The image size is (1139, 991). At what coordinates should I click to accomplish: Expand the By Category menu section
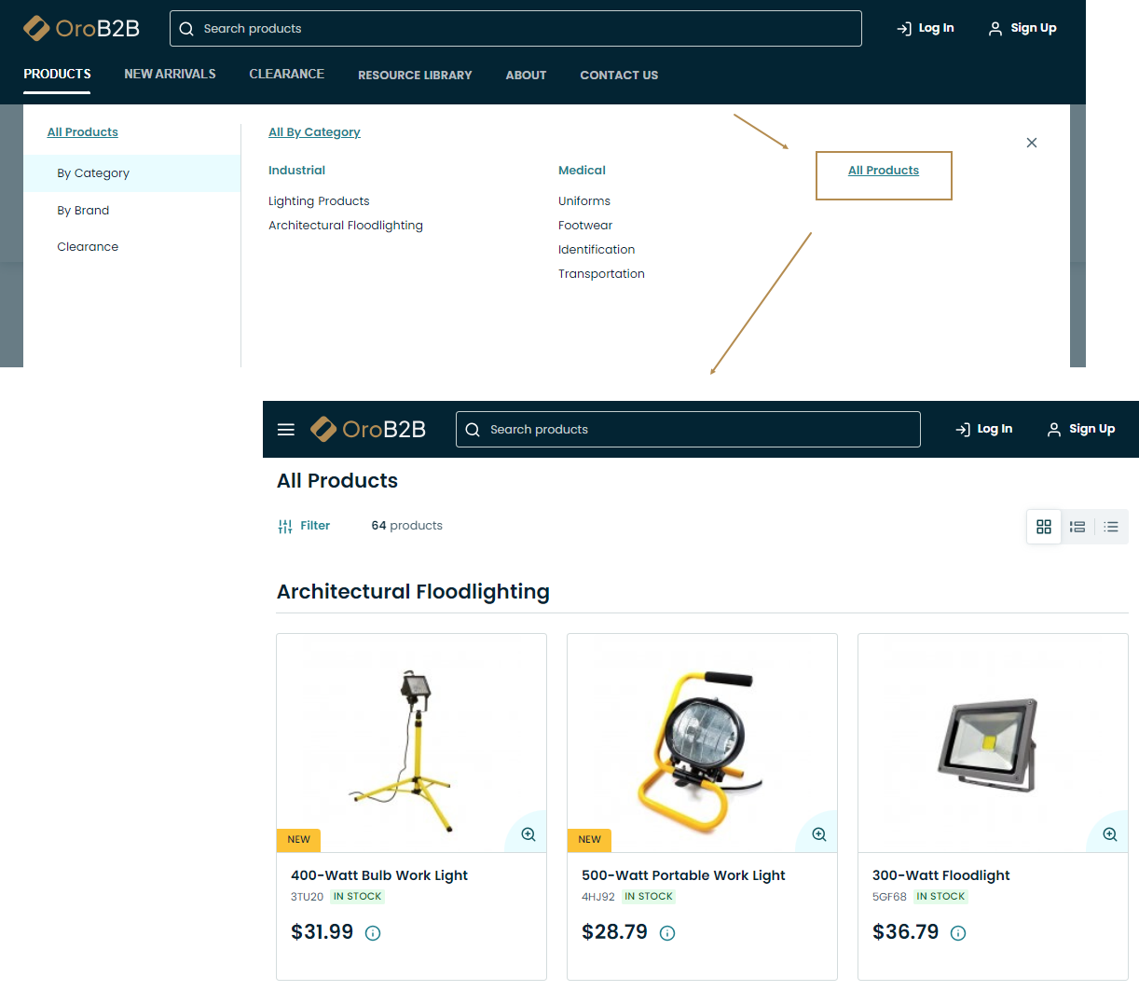tap(93, 173)
